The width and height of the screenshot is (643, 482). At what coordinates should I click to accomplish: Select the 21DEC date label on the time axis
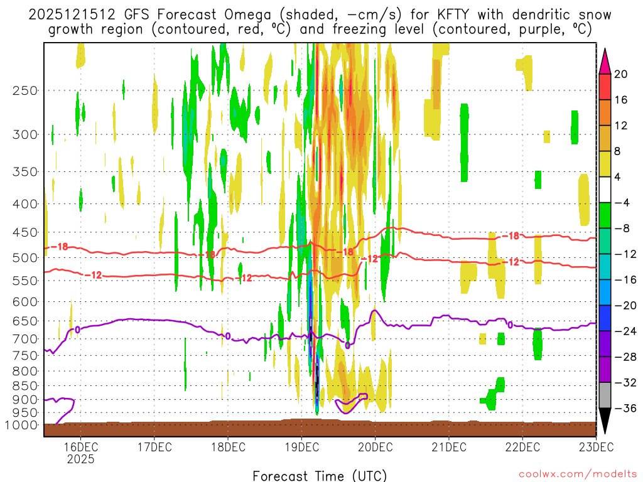click(x=448, y=447)
